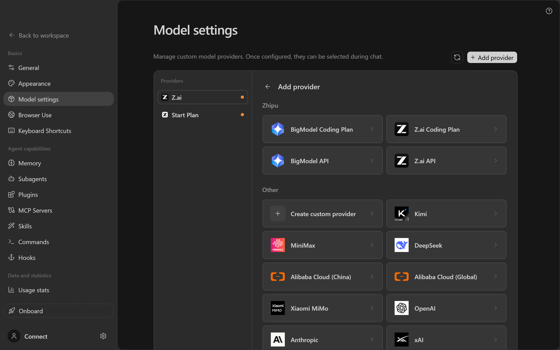
Task: Open MCP Servers section
Action: tap(59, 210)
